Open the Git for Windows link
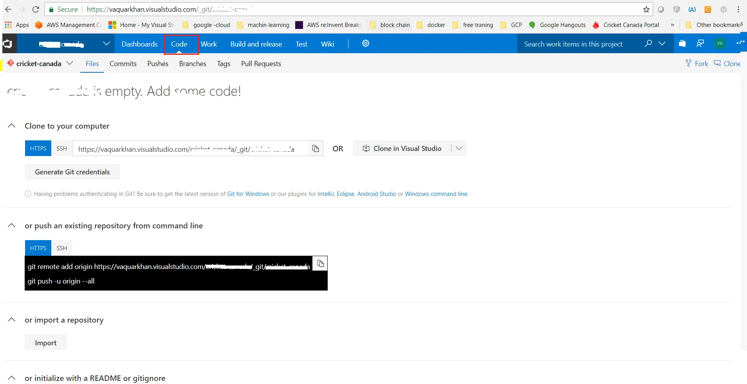The image size is (747, 384). [248, 194]
